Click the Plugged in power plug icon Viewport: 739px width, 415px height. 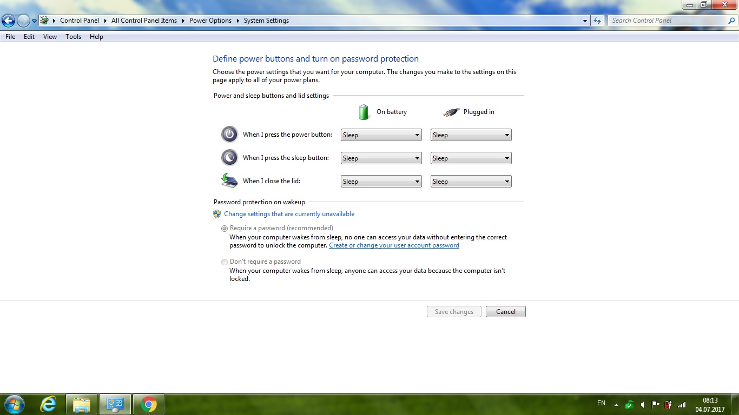click(452, 112)
